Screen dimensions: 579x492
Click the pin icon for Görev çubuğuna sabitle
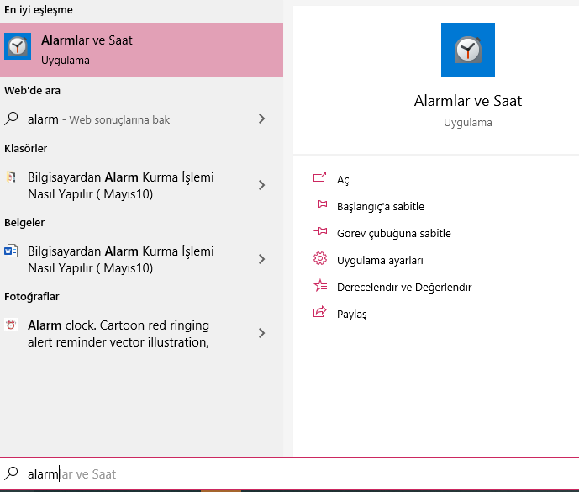pyautogui.click(x=319, y=232)
